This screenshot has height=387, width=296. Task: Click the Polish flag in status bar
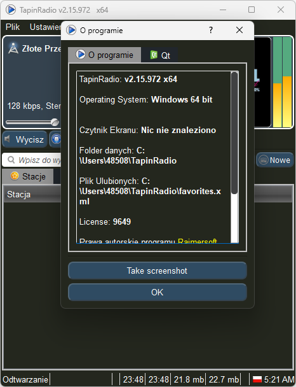coord(257,379)
